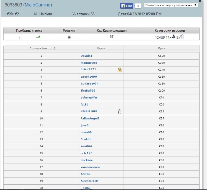Open player brian2171 profile
The width and height of the screenshot is (207, 190).
(x=88, y=69)
